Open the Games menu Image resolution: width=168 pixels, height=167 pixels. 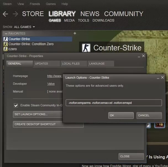point(51,4)
